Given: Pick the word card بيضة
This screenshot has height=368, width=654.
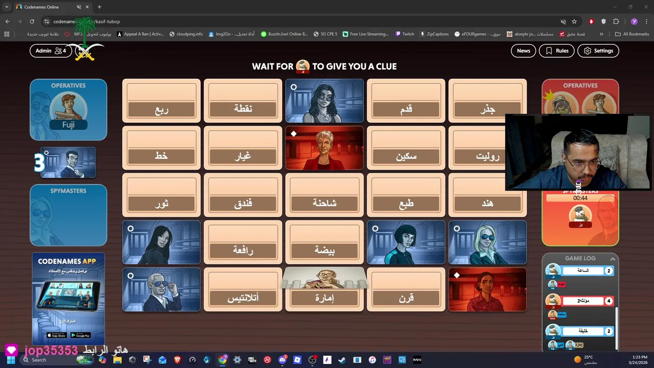Looking at the screenshot, I should point(324,242).
